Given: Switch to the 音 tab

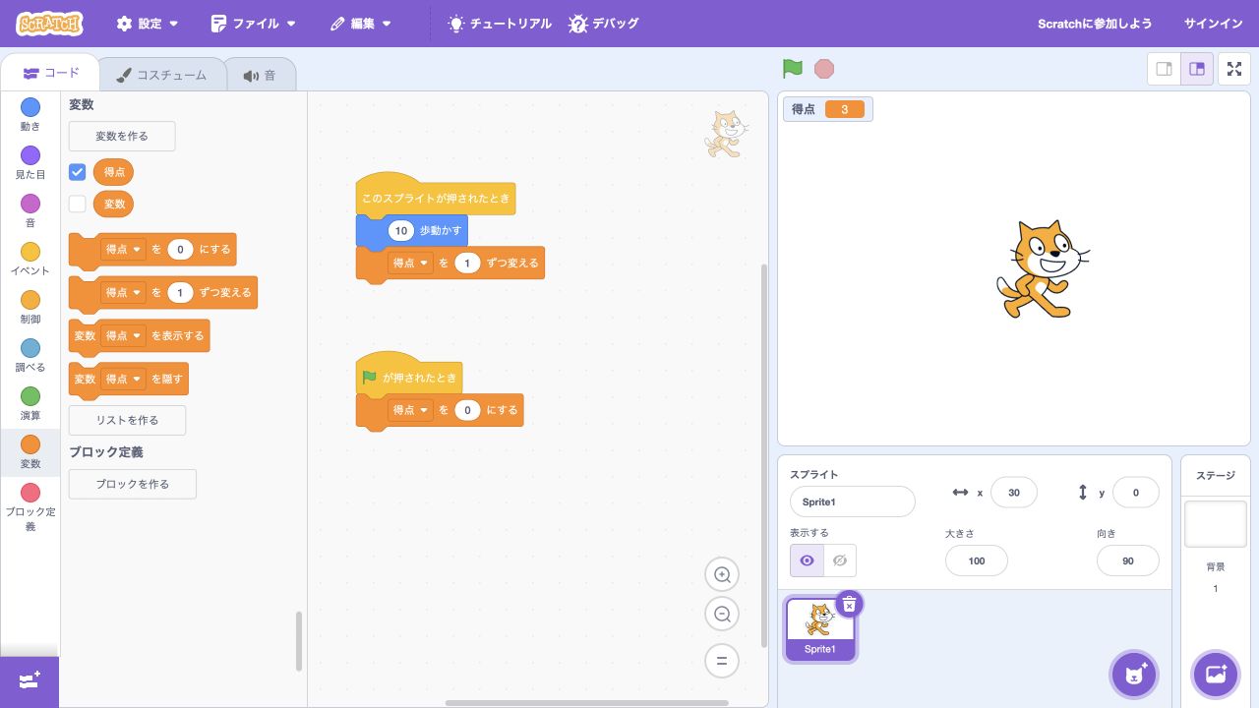Looking at the screenshot, I should pyautogui.click(x=260, y=75).
